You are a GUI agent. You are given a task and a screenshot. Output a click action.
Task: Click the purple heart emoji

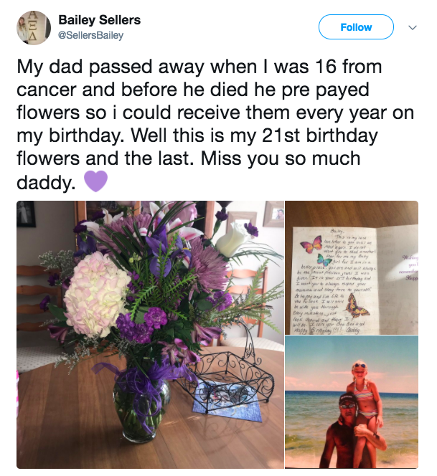click(95, 181)
